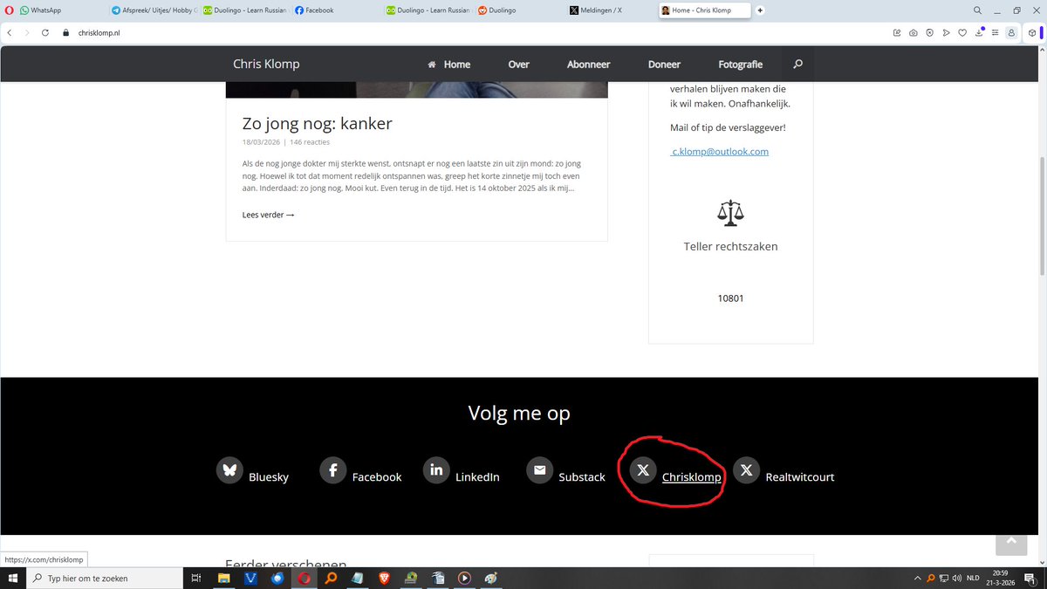This screenshot has width=1047, height=589.
Task: Open the notification center icon
Action: tap(1032, 578)
